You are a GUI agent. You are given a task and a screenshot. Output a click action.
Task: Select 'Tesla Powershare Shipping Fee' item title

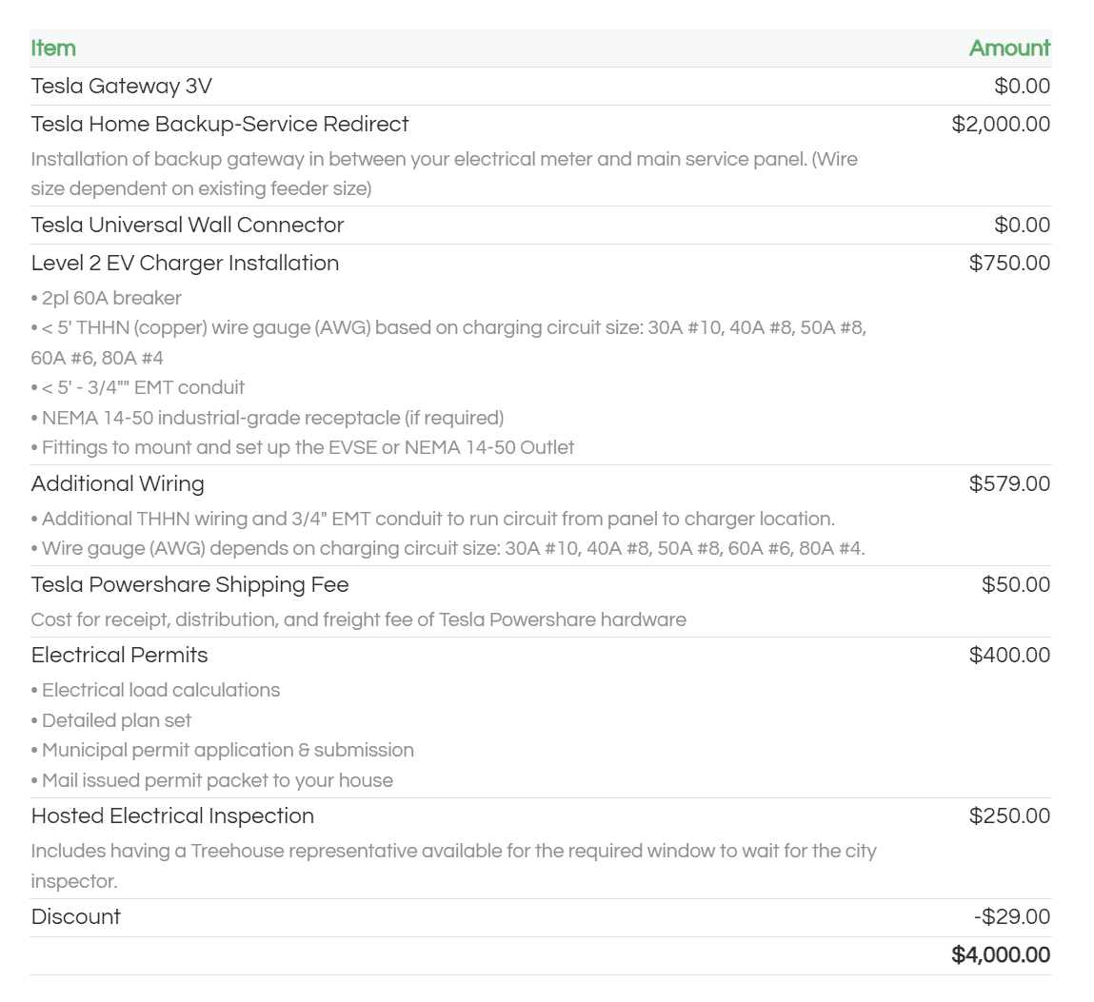(189, 585)
